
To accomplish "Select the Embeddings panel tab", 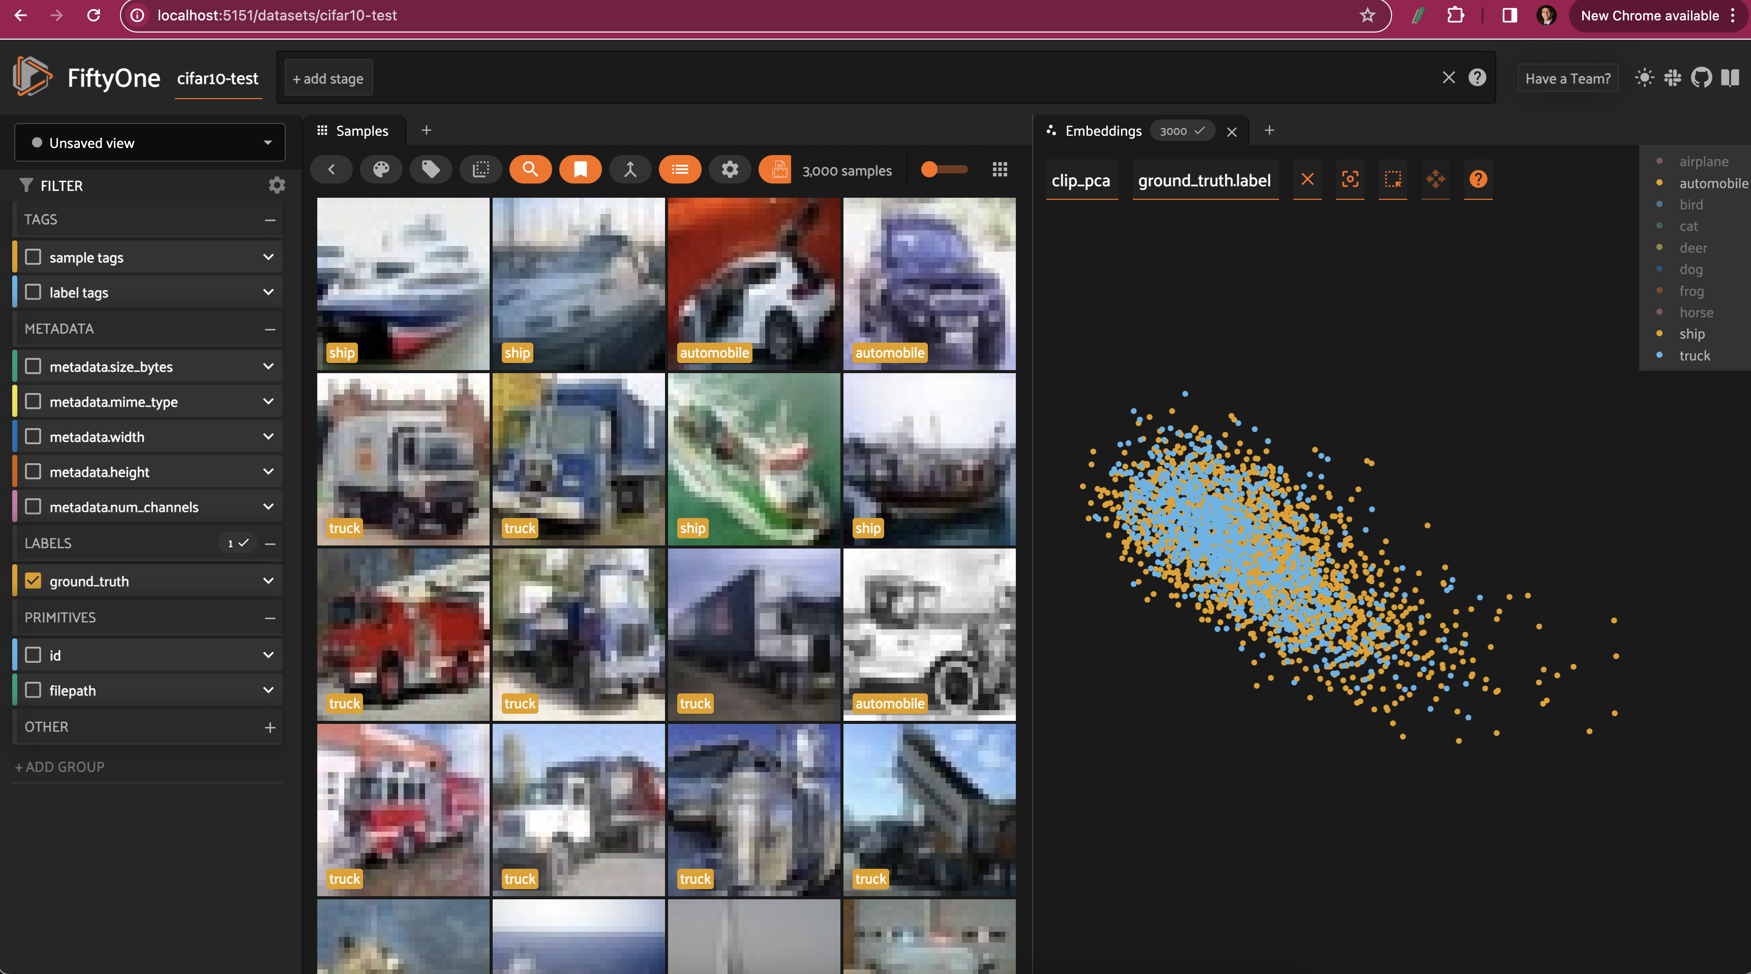I will pyautogui.click(x=1103, y=131).
